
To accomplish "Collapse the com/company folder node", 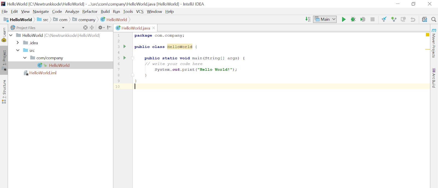I will 25,58.
